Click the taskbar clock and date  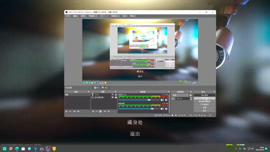[260, 149]
